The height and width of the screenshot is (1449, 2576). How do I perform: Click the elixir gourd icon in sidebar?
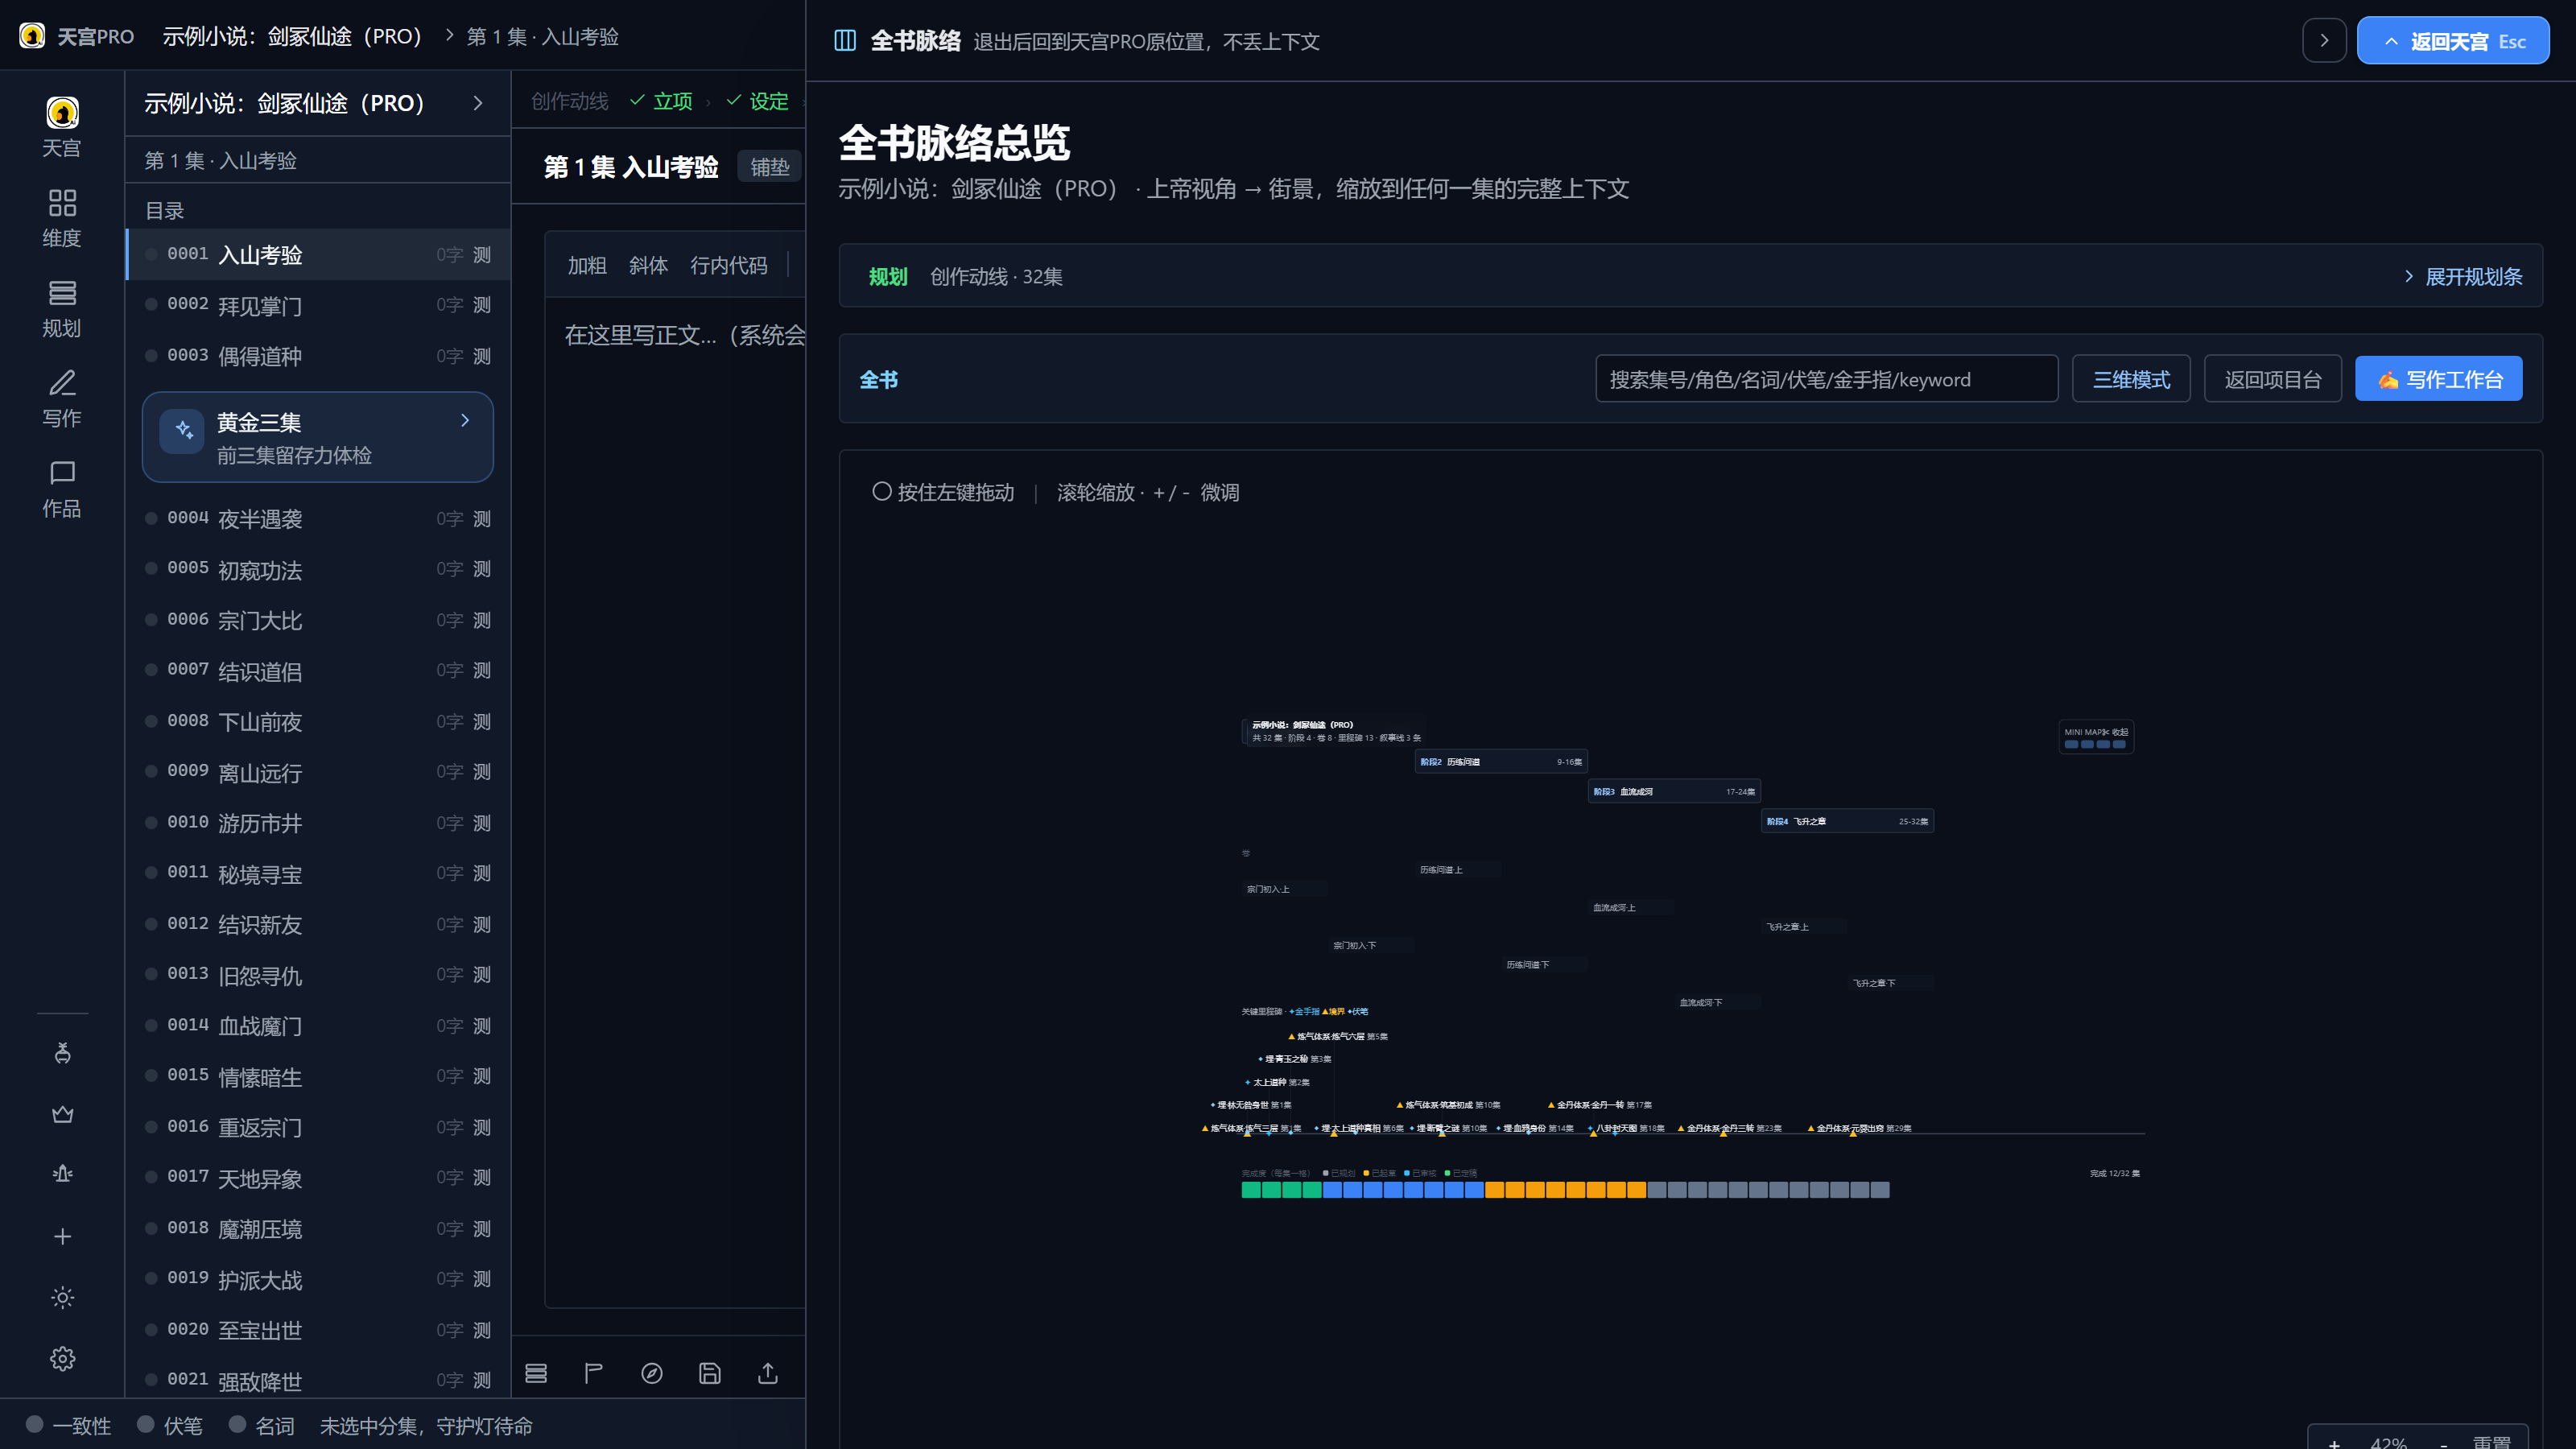click(x=62, y=1053)
